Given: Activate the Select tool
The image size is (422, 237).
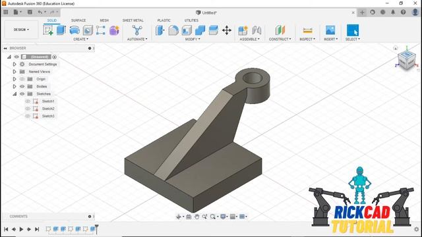Looking at the screenshot, I should pos(353,30).
